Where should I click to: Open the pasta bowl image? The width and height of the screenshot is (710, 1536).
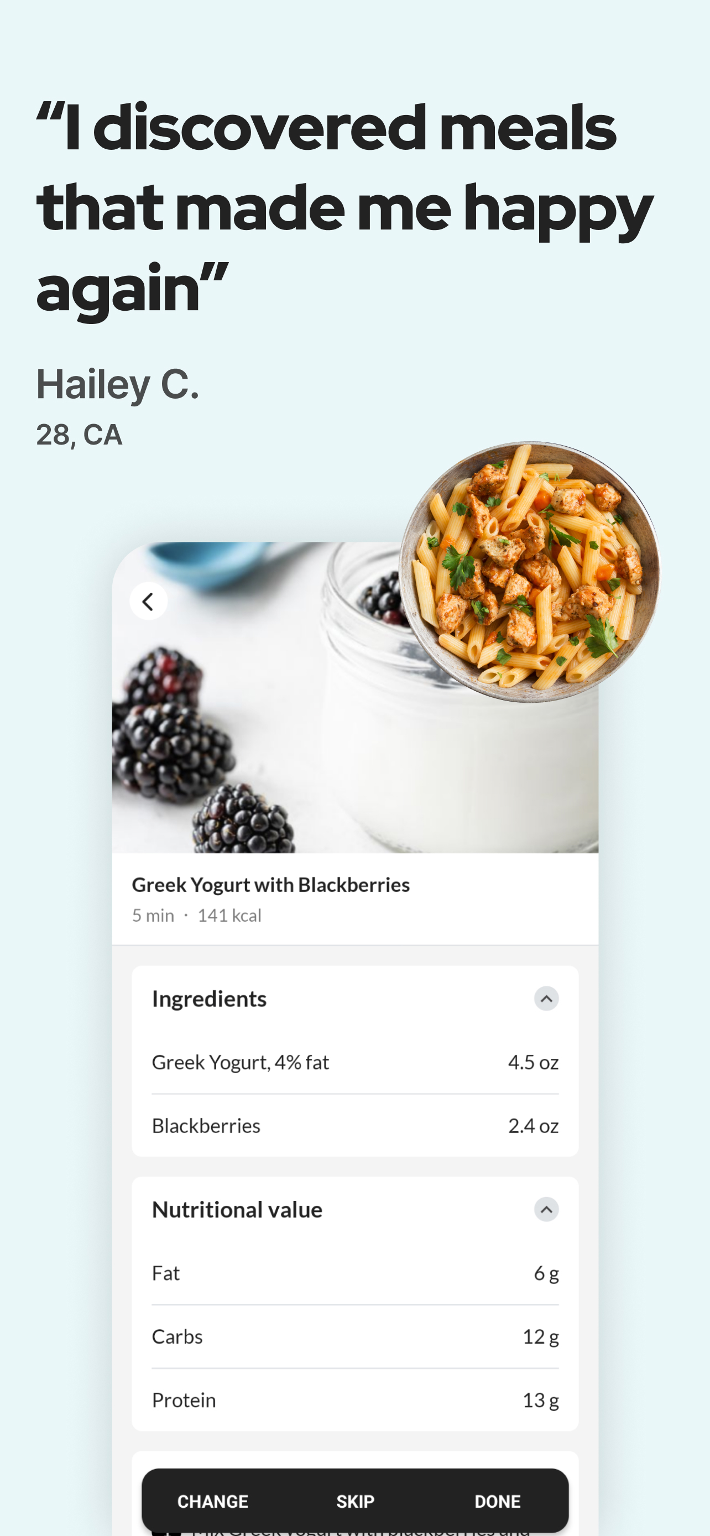[529, 572]
